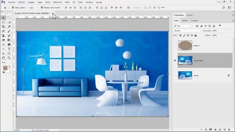Reset to default foreground and background colors

(4, 72)
